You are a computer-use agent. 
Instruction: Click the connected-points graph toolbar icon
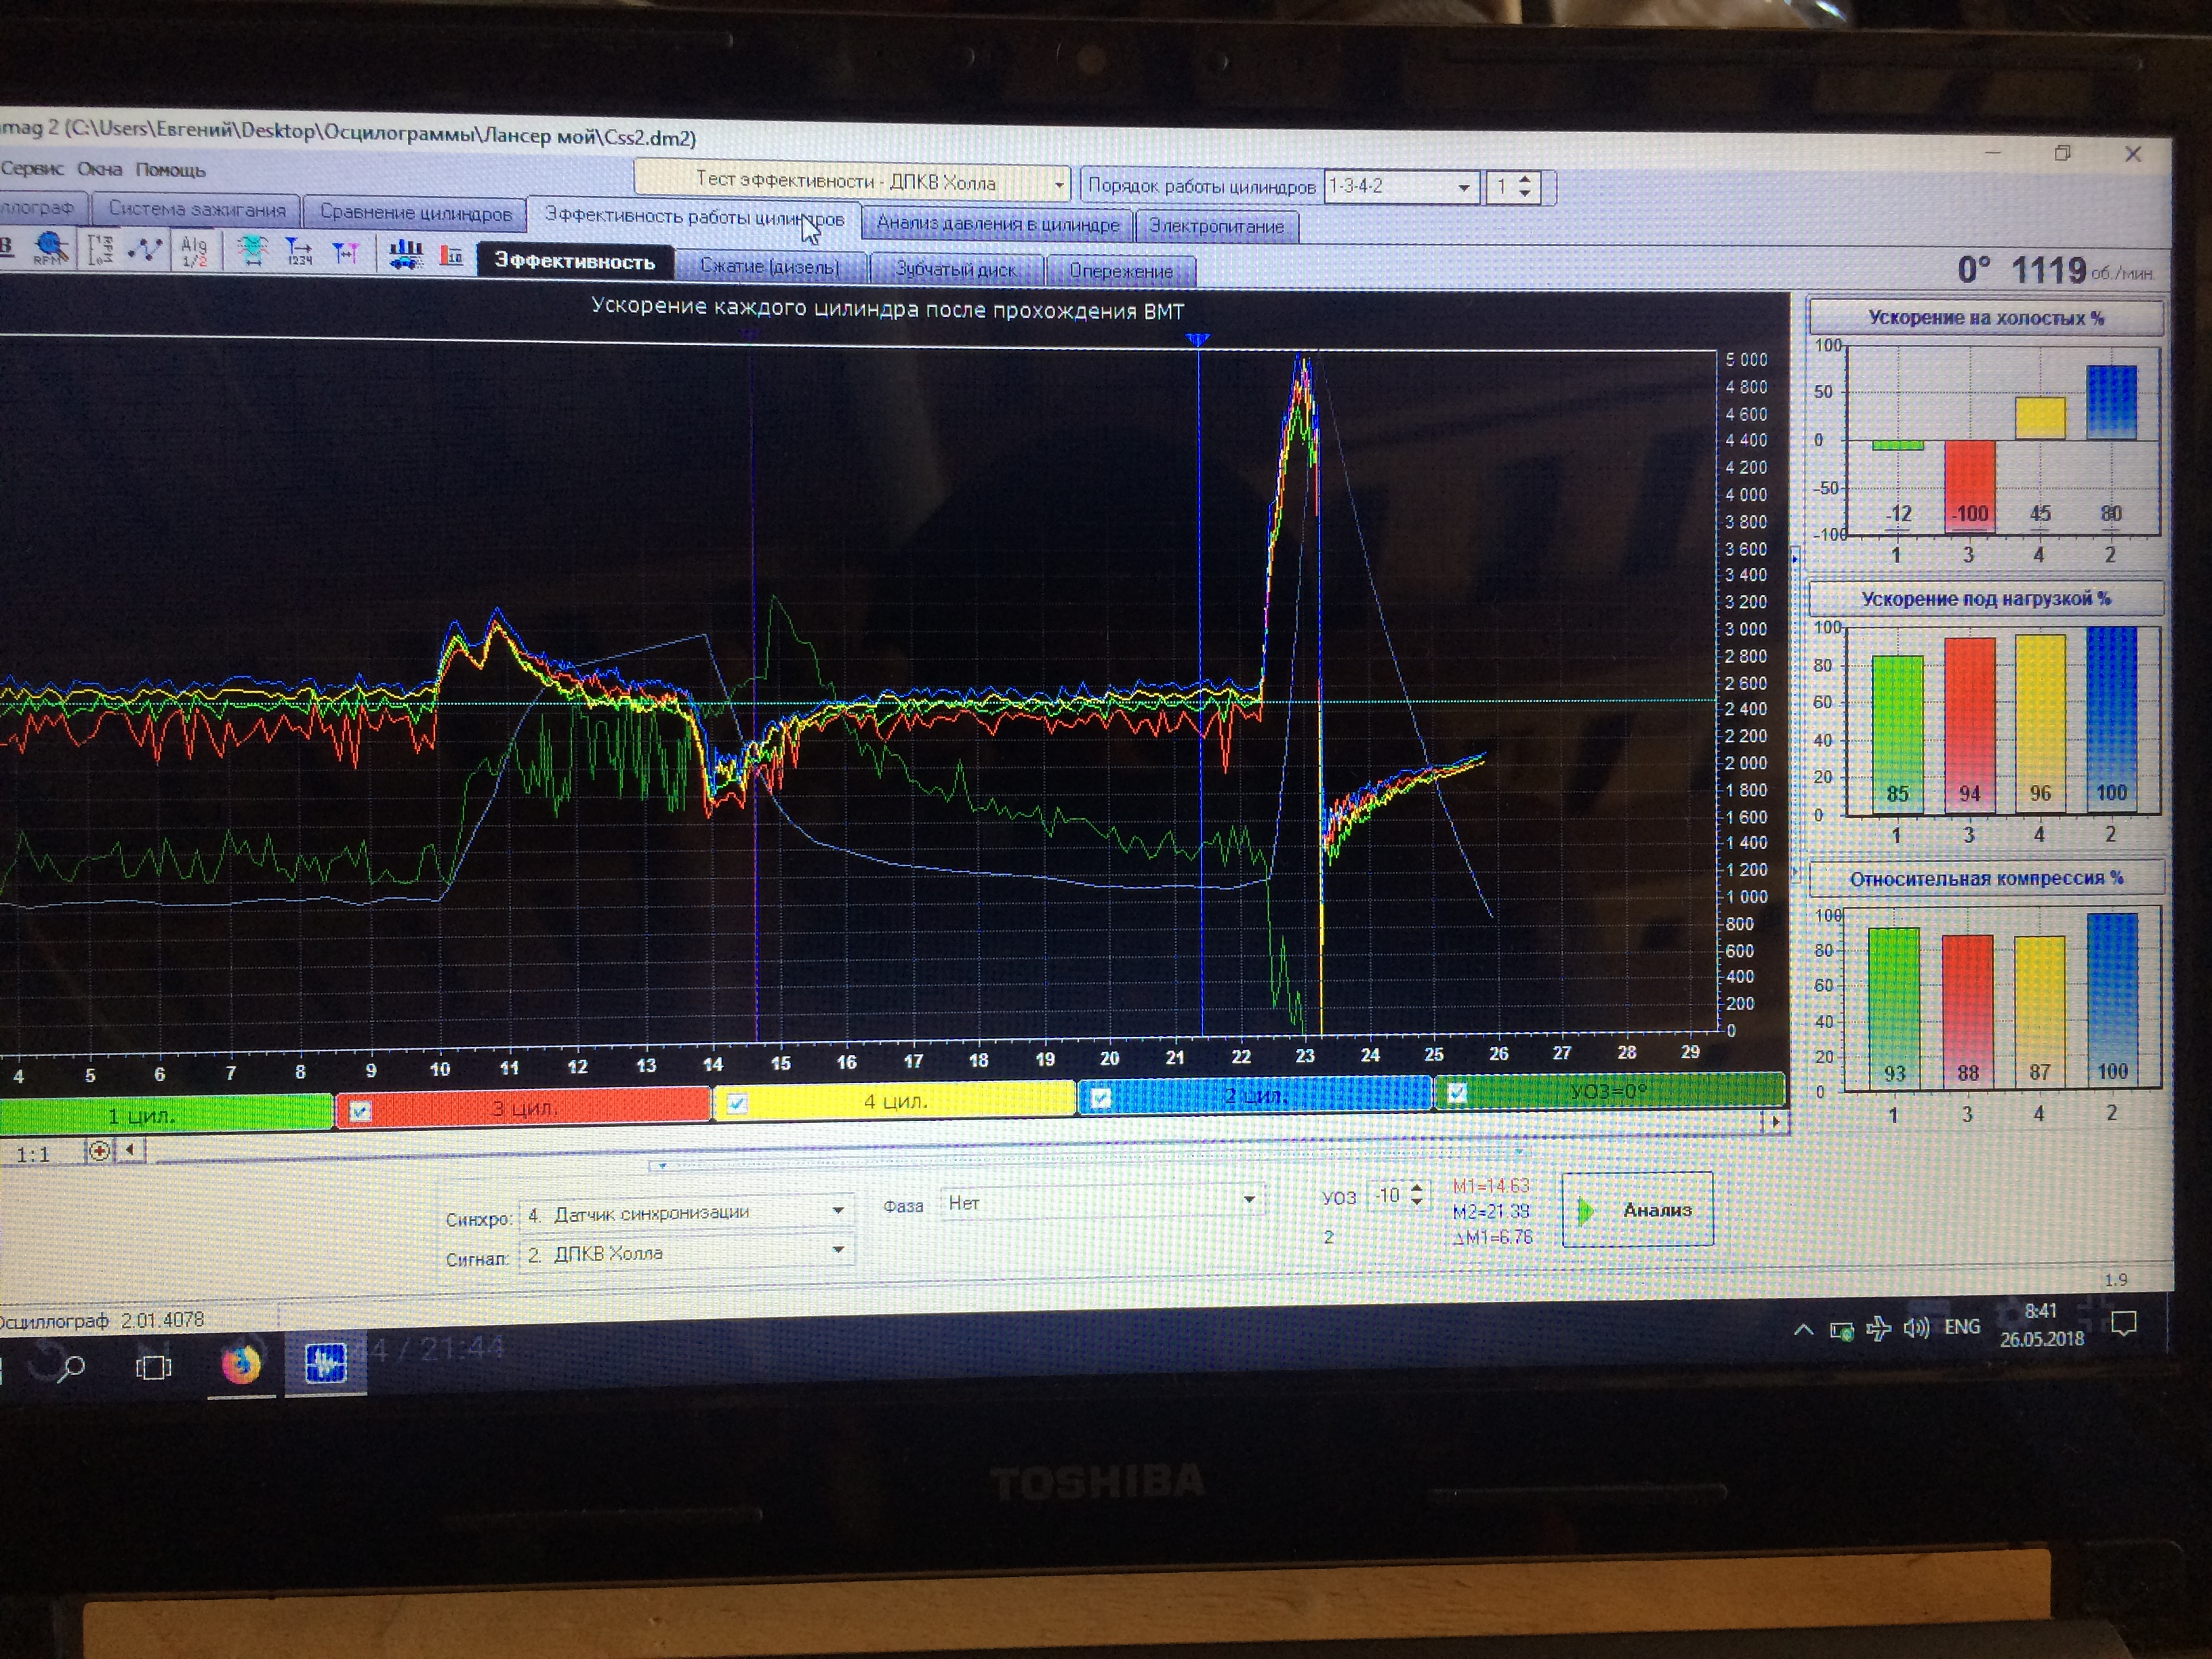click(x=146, y=249)
